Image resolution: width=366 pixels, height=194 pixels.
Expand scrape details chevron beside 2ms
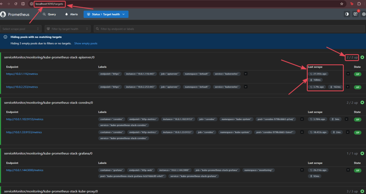click(347, 132)
